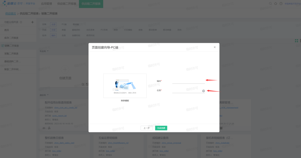This screenshot has height=158, width=301.
Task: Switch to first 供应链二开报表 tab
Action: point(67,4)
